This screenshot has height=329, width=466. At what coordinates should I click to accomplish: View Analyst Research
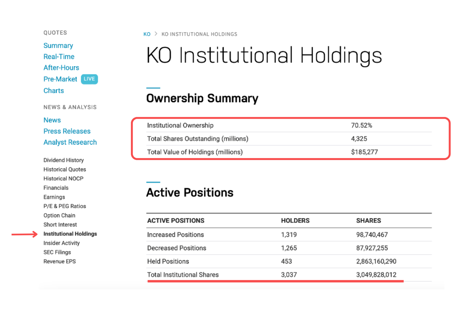(x=70, y=142)
